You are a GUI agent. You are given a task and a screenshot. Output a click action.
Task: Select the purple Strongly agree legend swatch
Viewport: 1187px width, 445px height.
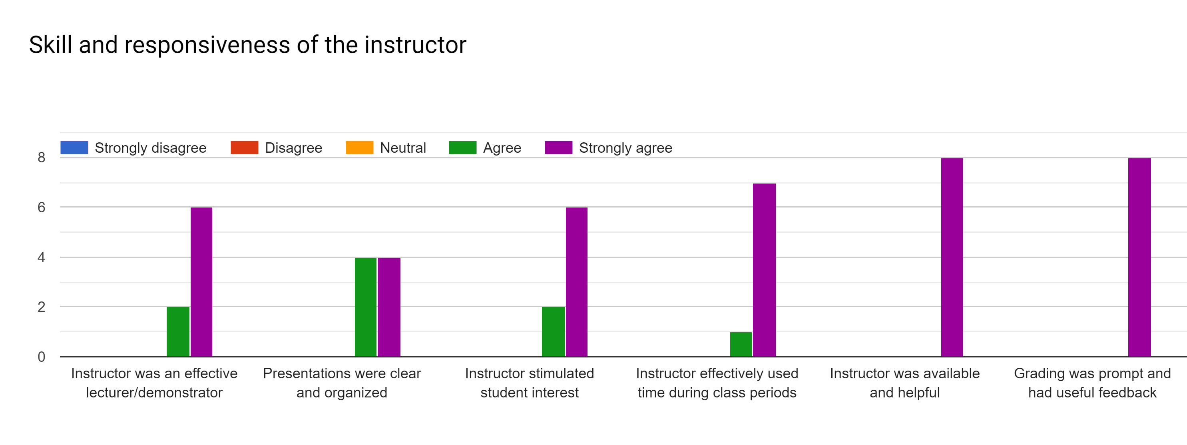coord(558,148)
